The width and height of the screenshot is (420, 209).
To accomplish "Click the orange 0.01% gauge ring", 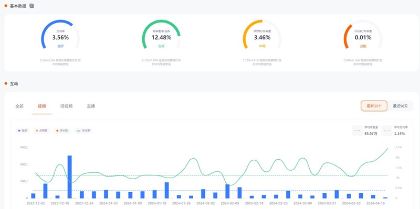I will [x=363, y=34].
